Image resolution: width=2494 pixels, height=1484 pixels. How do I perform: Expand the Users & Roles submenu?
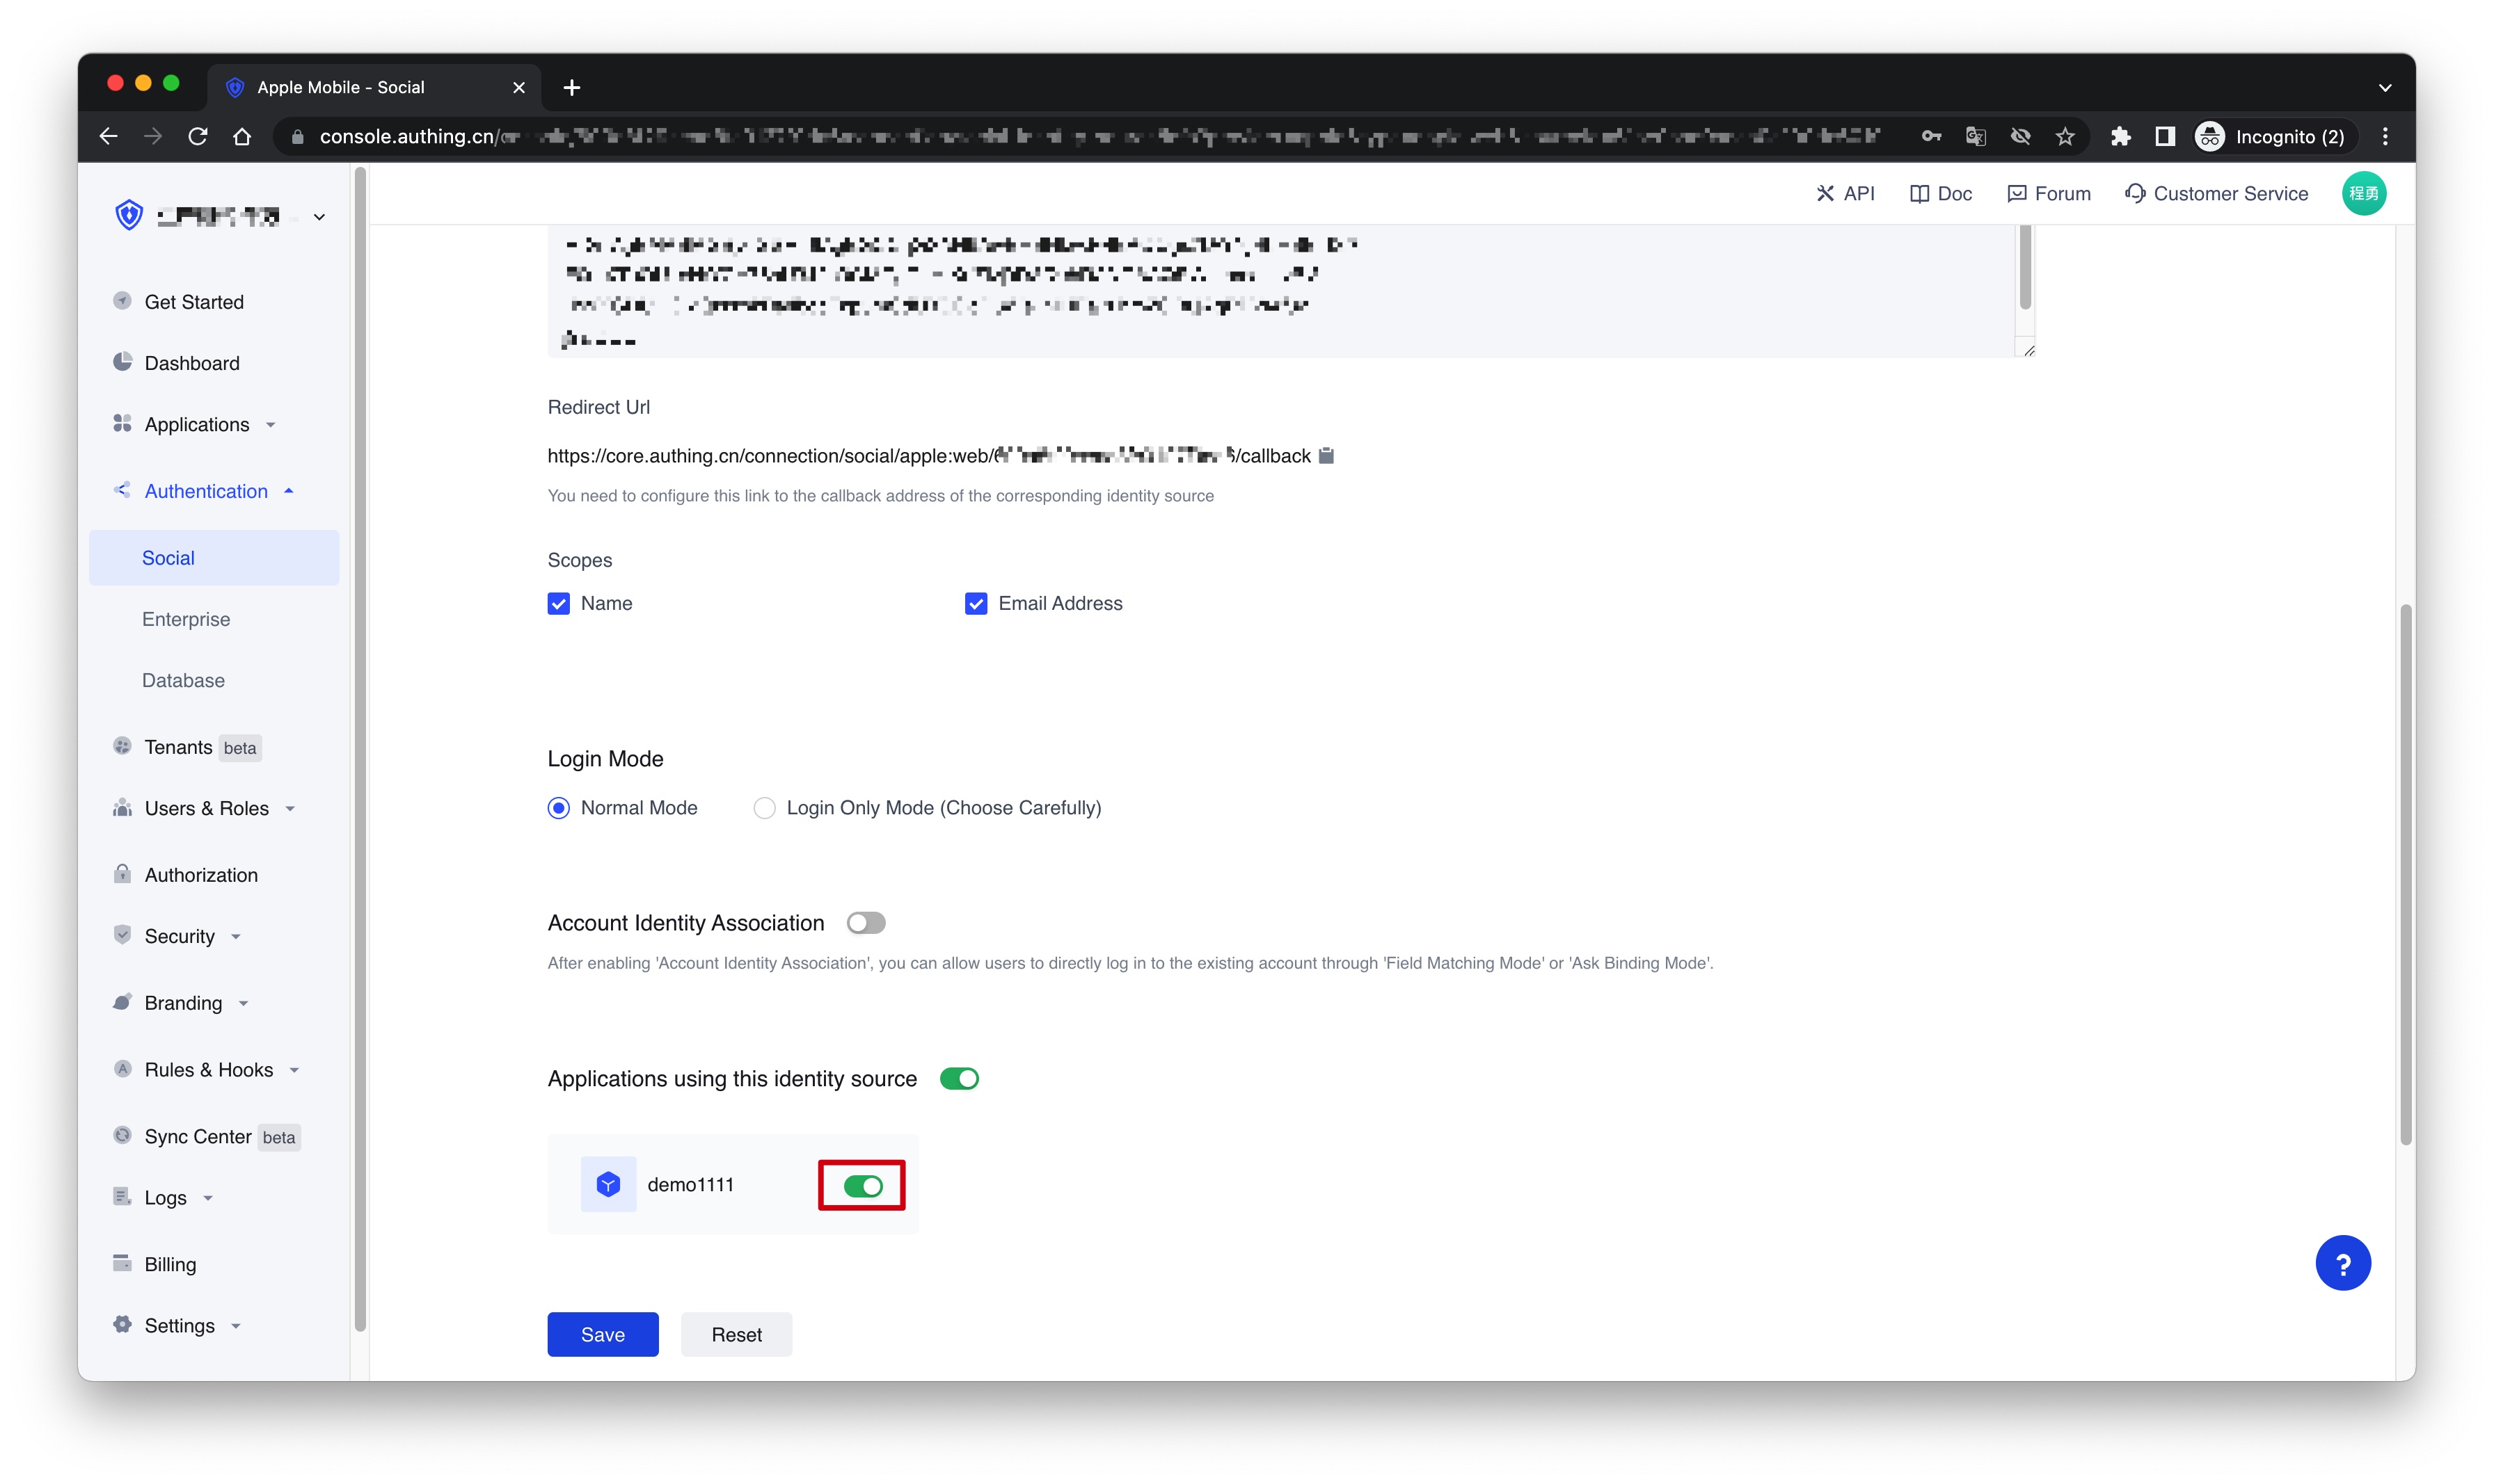coord(207,809)
